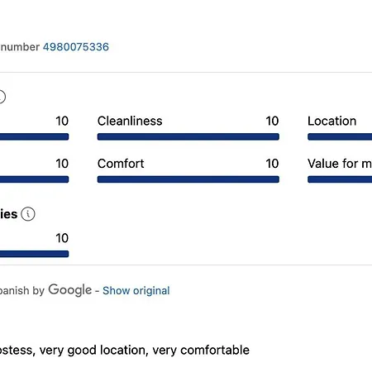This screenshot has height=372, width=372.
Task: Click the left rating bar beside Comfort
Action: (34, 179)
